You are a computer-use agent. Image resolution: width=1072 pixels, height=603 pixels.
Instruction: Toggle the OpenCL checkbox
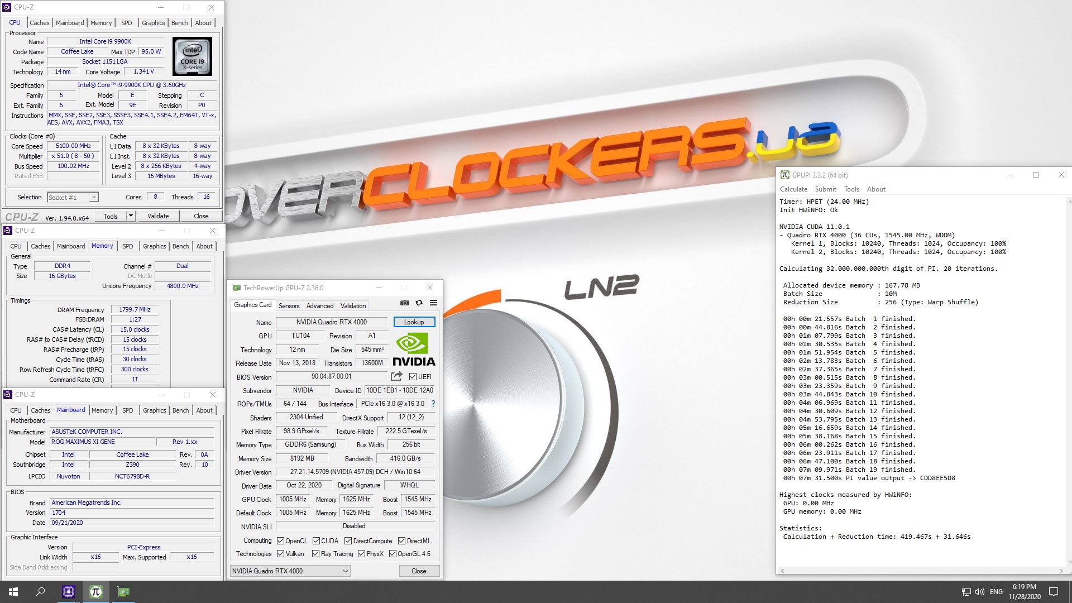tap(280, 541)
